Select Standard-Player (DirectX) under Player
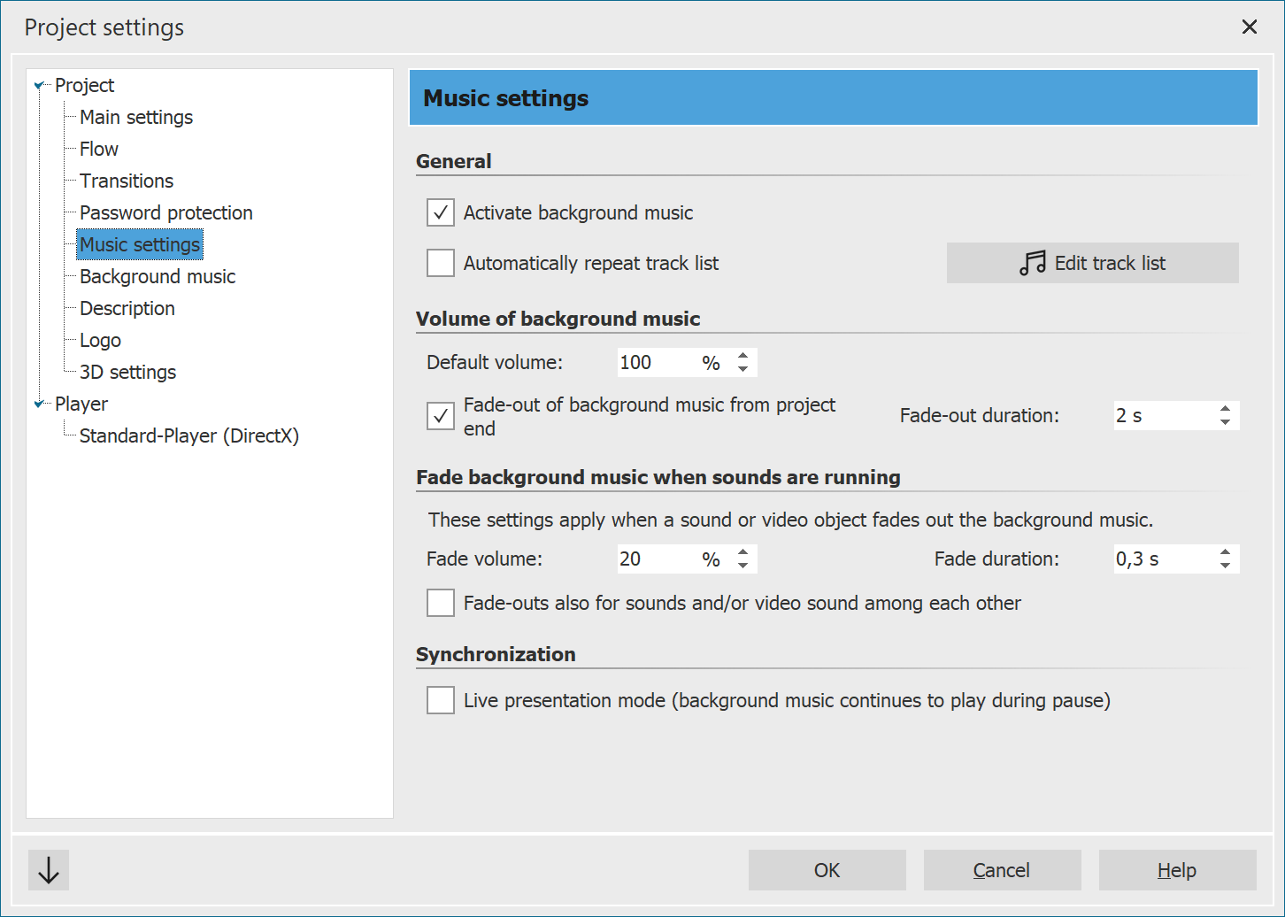This screenshot has width=1285, height=917. click(x=189, y=435)
